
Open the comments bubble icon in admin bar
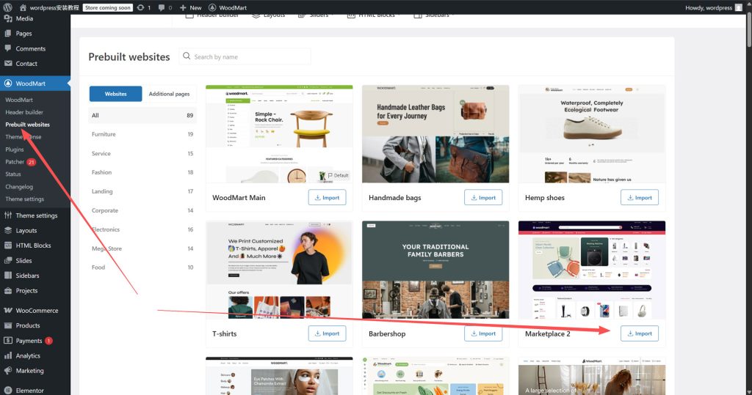point(162,7)
